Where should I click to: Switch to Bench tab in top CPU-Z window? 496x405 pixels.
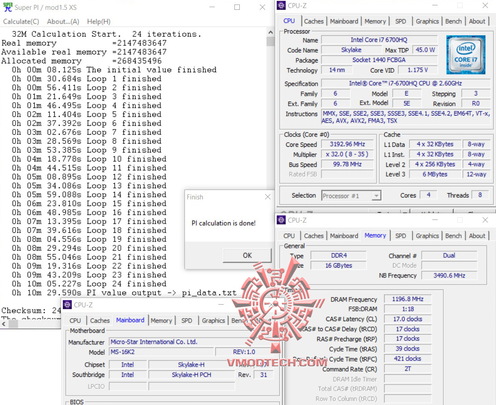[453, 21]
